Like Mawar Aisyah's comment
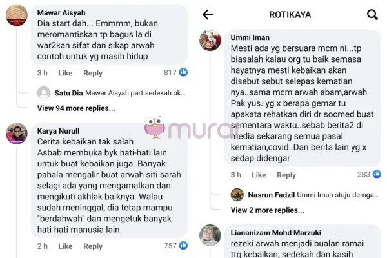 point(65,73)
